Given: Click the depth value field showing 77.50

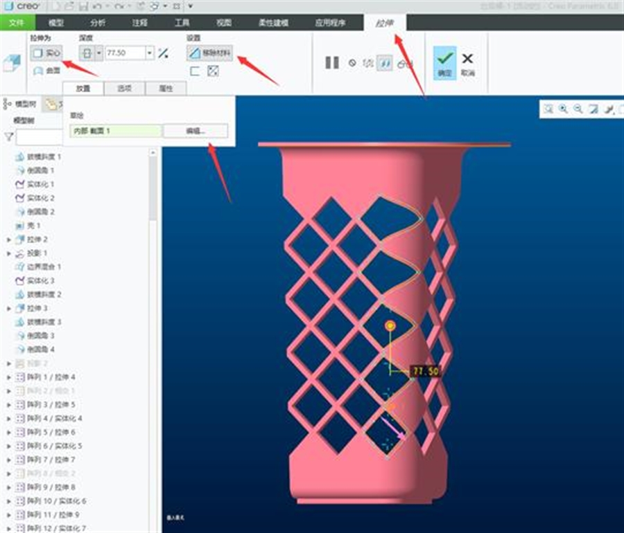Looking at the screenshot, I should point(125,53).
